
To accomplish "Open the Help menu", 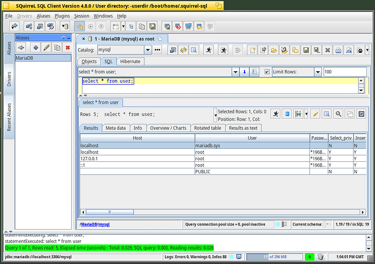I will (122, 16).
